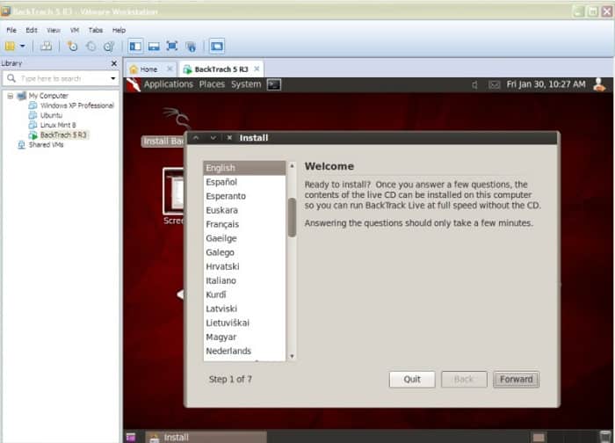The width and height of the screenshot is (615, 443).
Task: Roll up the Install window button
Action: pos(196,138)
